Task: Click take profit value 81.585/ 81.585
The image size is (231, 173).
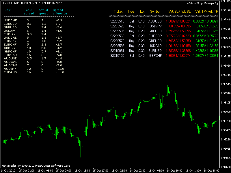Action: tap(207, 26)
